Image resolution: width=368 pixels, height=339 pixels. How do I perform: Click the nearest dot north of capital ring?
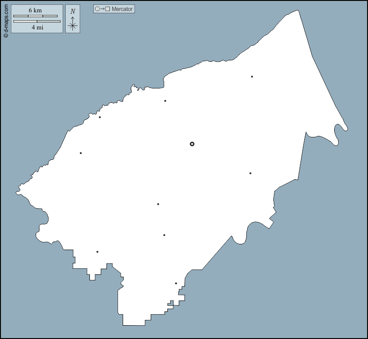pos(165,101)
